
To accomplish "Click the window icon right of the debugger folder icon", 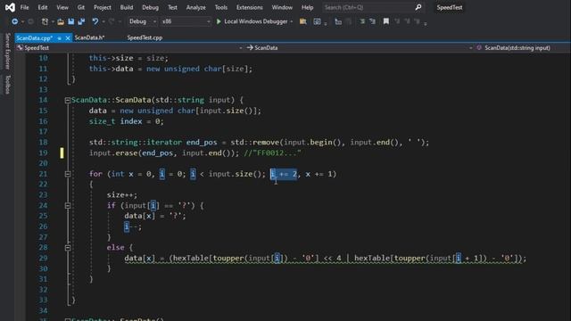I will coord(317,21).
